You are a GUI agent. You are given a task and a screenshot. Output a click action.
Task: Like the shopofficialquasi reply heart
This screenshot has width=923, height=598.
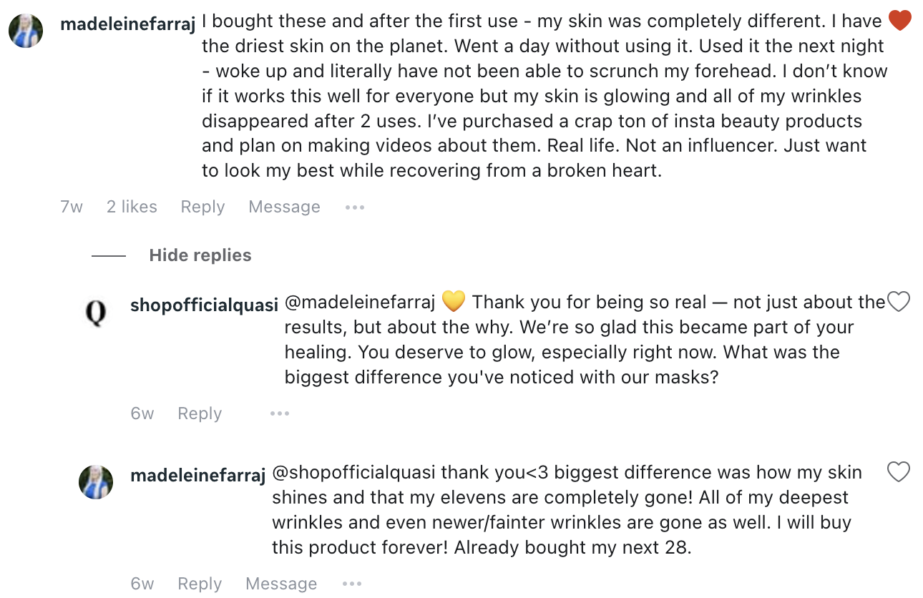click(898, 302)
